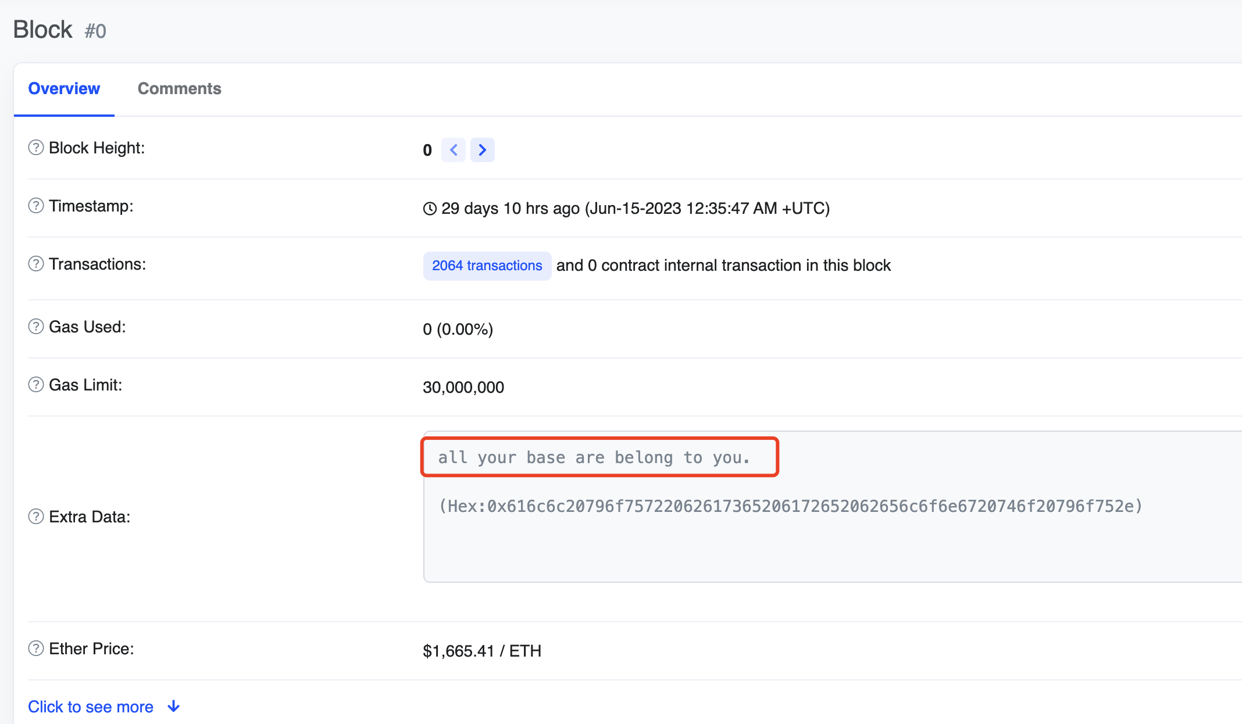Click the 'Timestamp:' label
1242x724 pixels.
pos(91,206)
